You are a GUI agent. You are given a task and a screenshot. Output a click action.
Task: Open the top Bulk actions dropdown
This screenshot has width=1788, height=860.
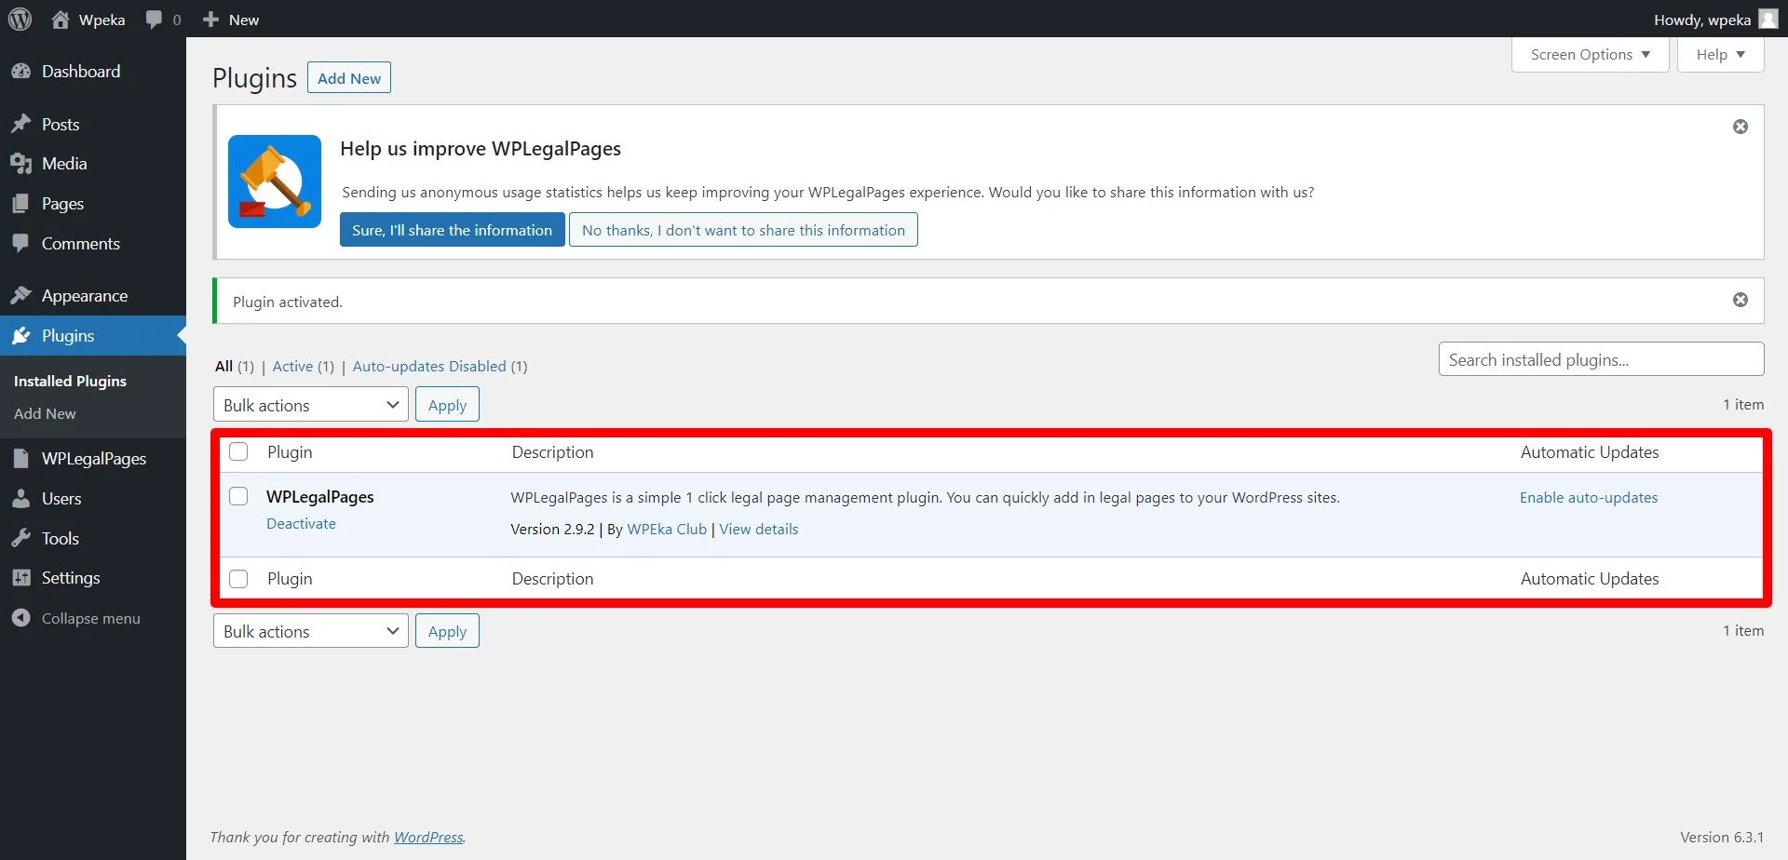click(310, 404)
